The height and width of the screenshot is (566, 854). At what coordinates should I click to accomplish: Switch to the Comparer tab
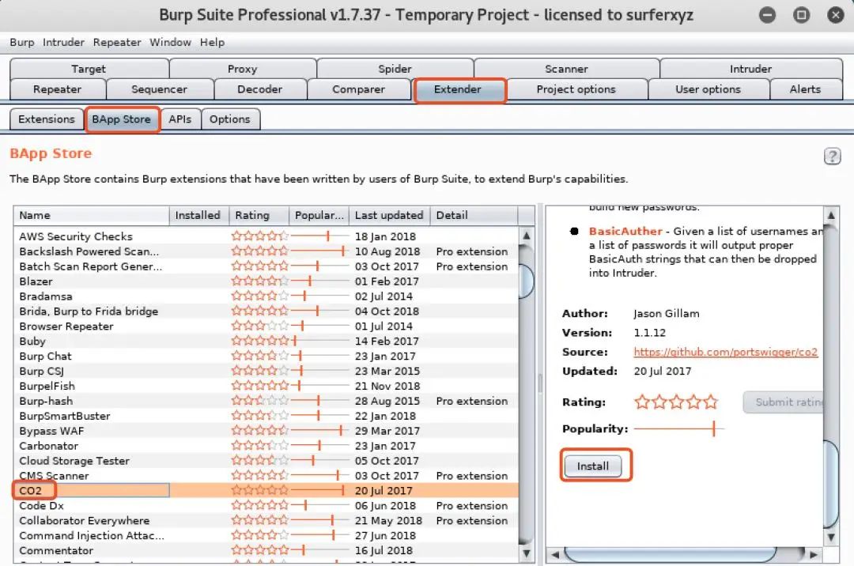(358, 89)
